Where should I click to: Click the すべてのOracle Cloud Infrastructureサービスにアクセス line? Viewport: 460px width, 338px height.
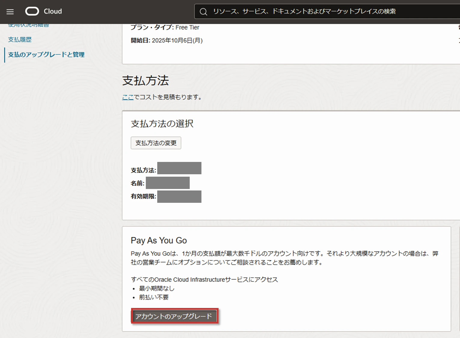pos(204,280)
